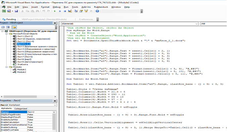
Task: Run the macro with the green play icon
Action: [x=55, y=11]
